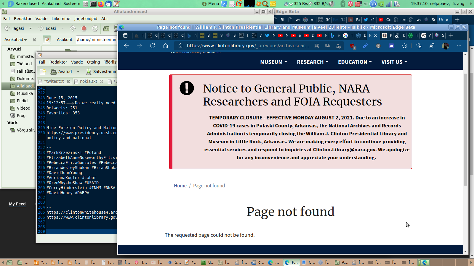Open the panel search magnifier icon
This screenshot has width=474, height=266.
tap(265, 4)
